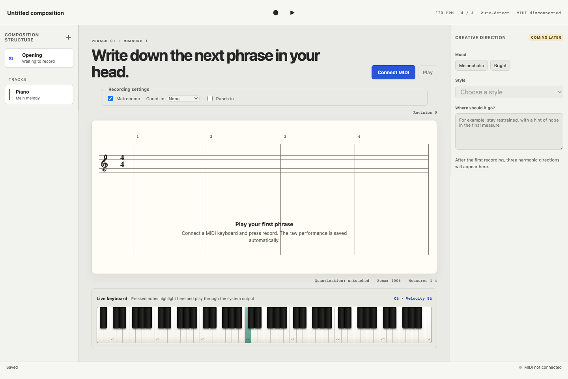The image size is (568, 379).
Task: Click the COMING LATER badge
Action: (546, 38)
